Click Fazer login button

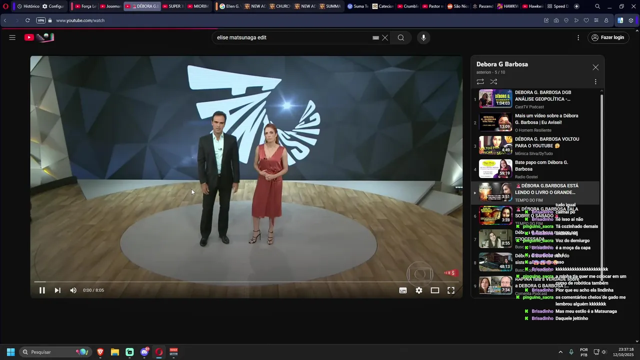coord(608,37)
